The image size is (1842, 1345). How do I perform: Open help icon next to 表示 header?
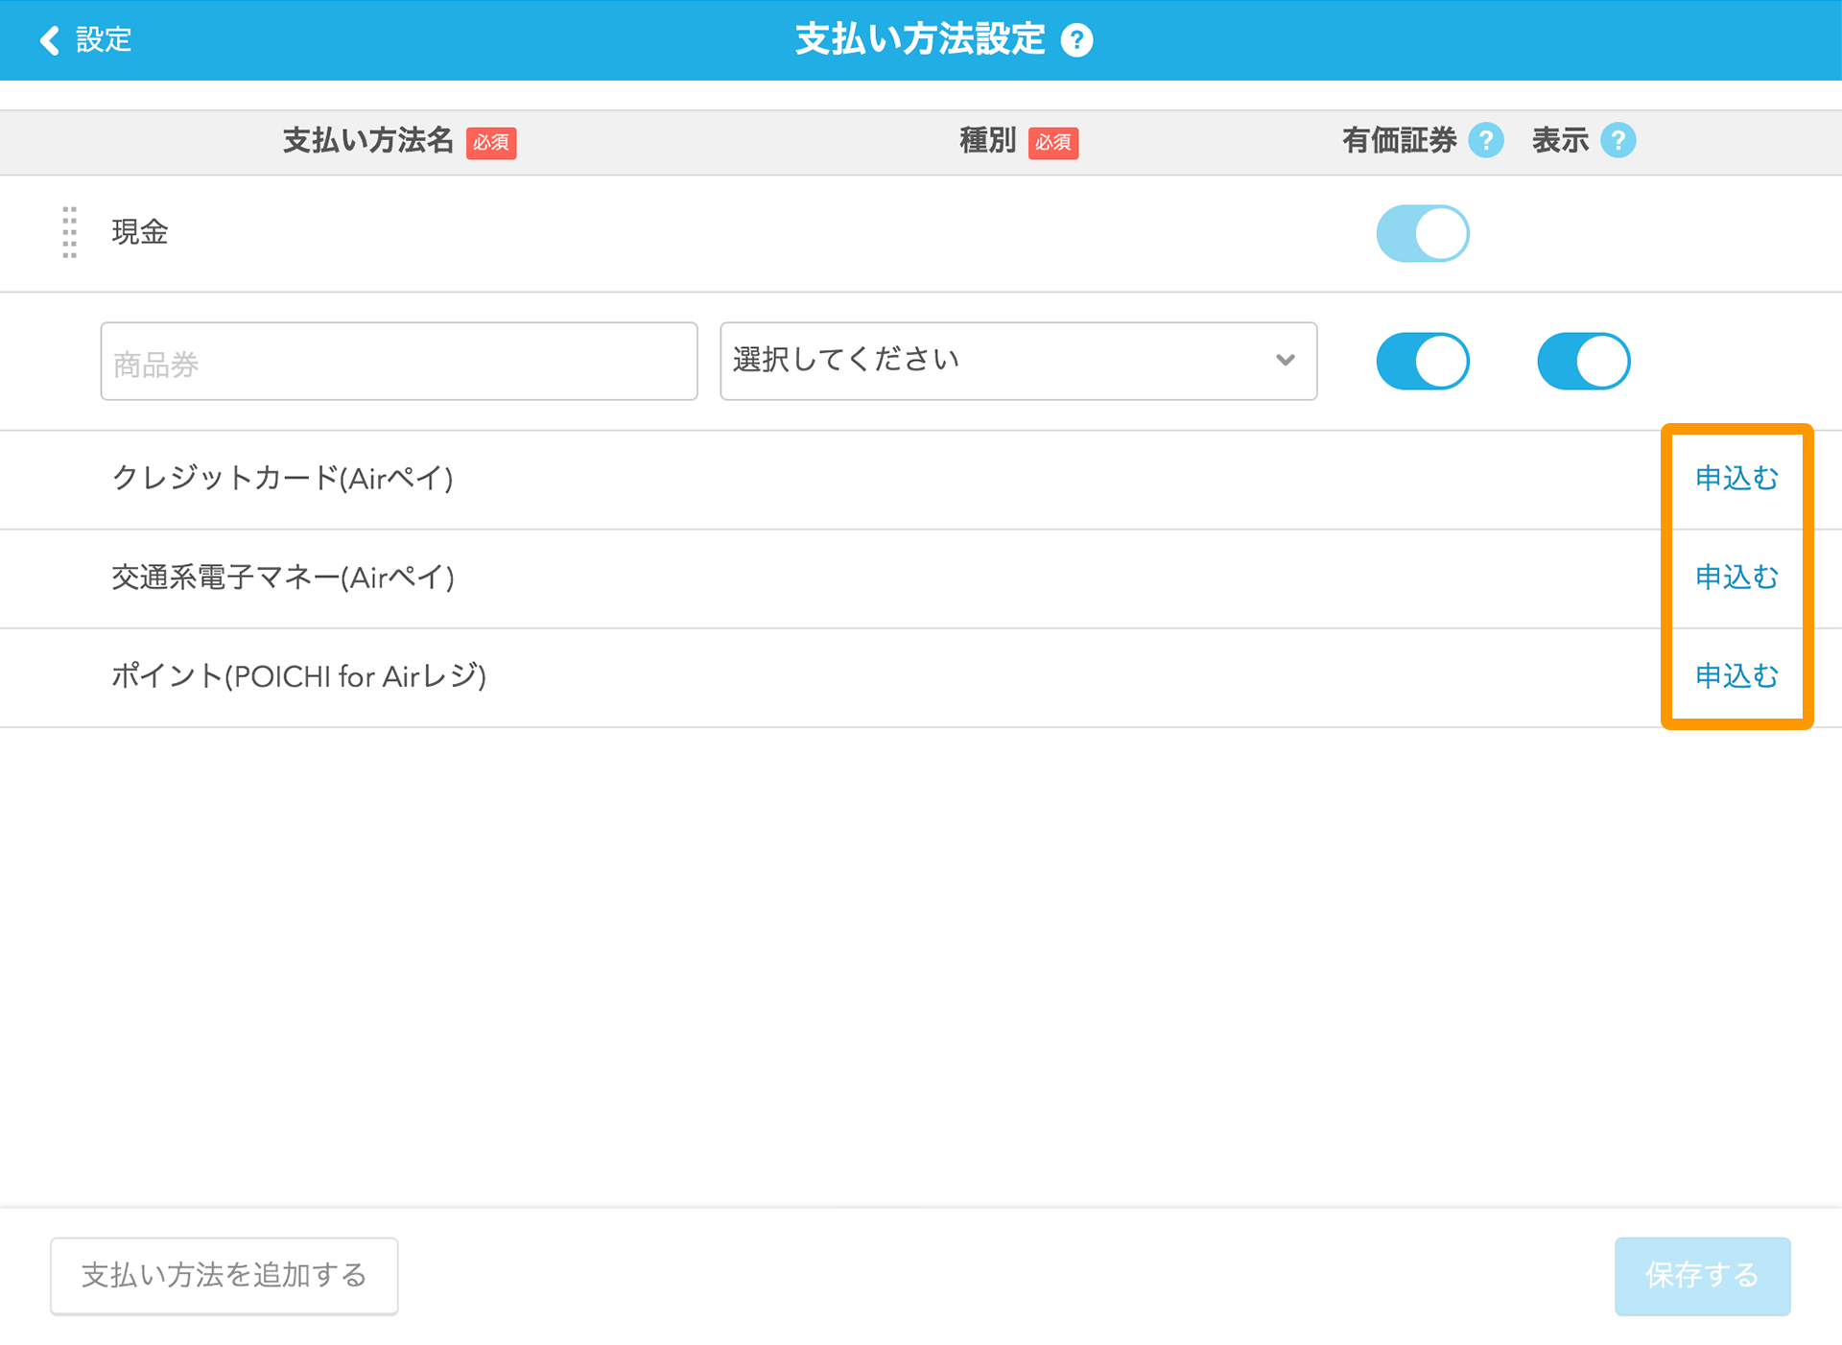1618,141
